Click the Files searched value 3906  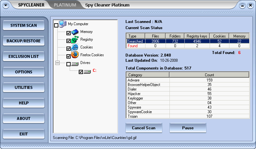click(155, 41)
